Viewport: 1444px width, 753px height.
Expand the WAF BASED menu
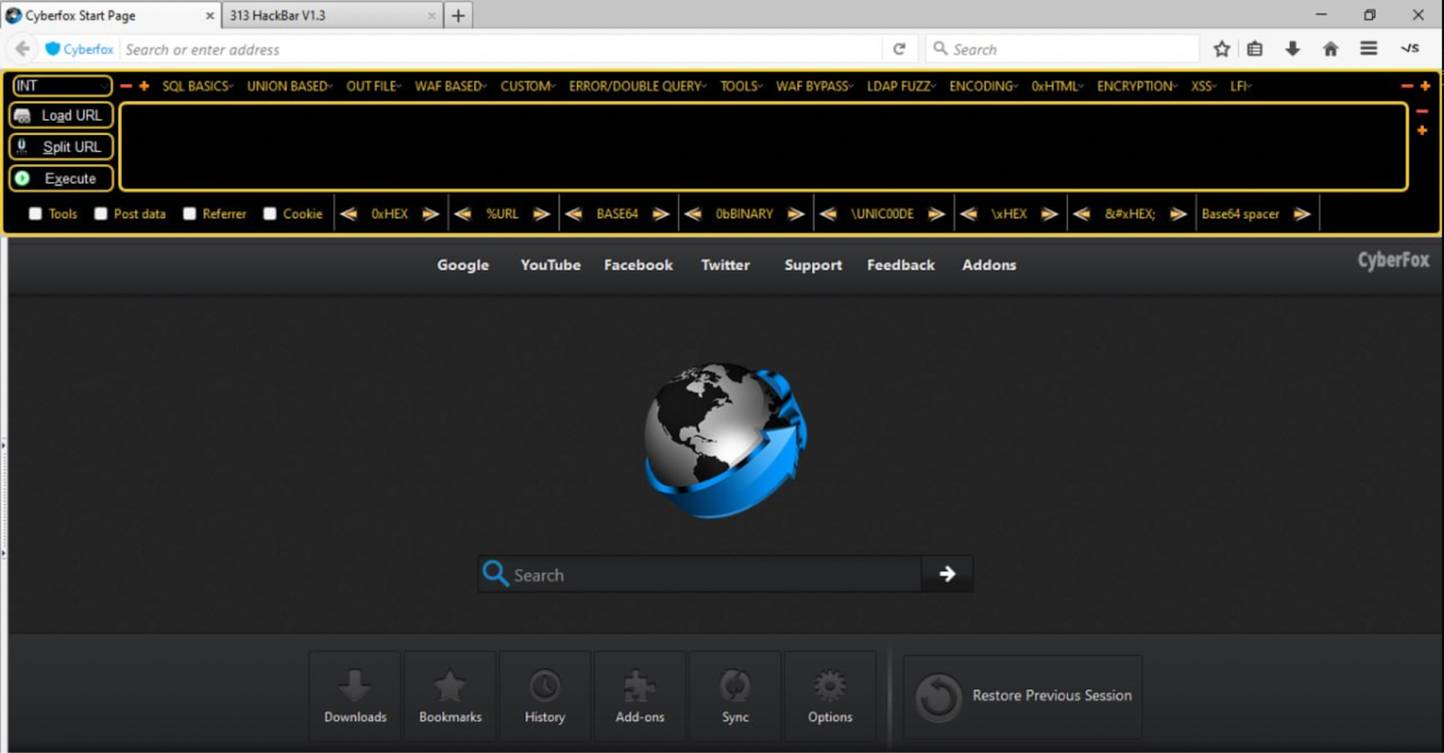[x=450, y=86]
